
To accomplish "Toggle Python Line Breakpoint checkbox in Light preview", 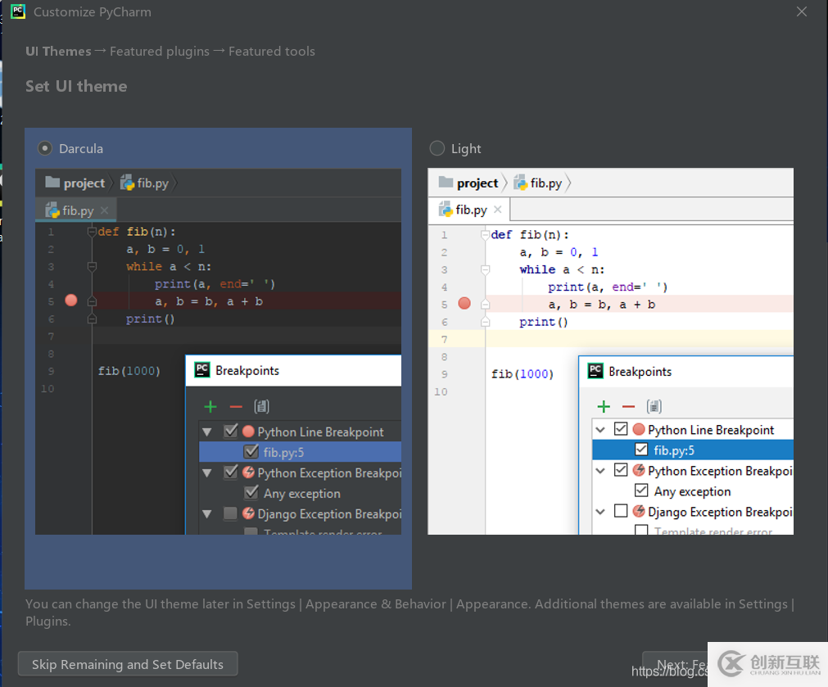I will 621,428.
